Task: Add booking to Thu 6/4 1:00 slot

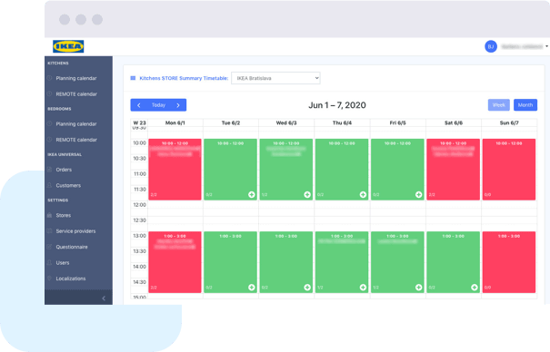Action: pyautogui.click(x=363, y=288)
